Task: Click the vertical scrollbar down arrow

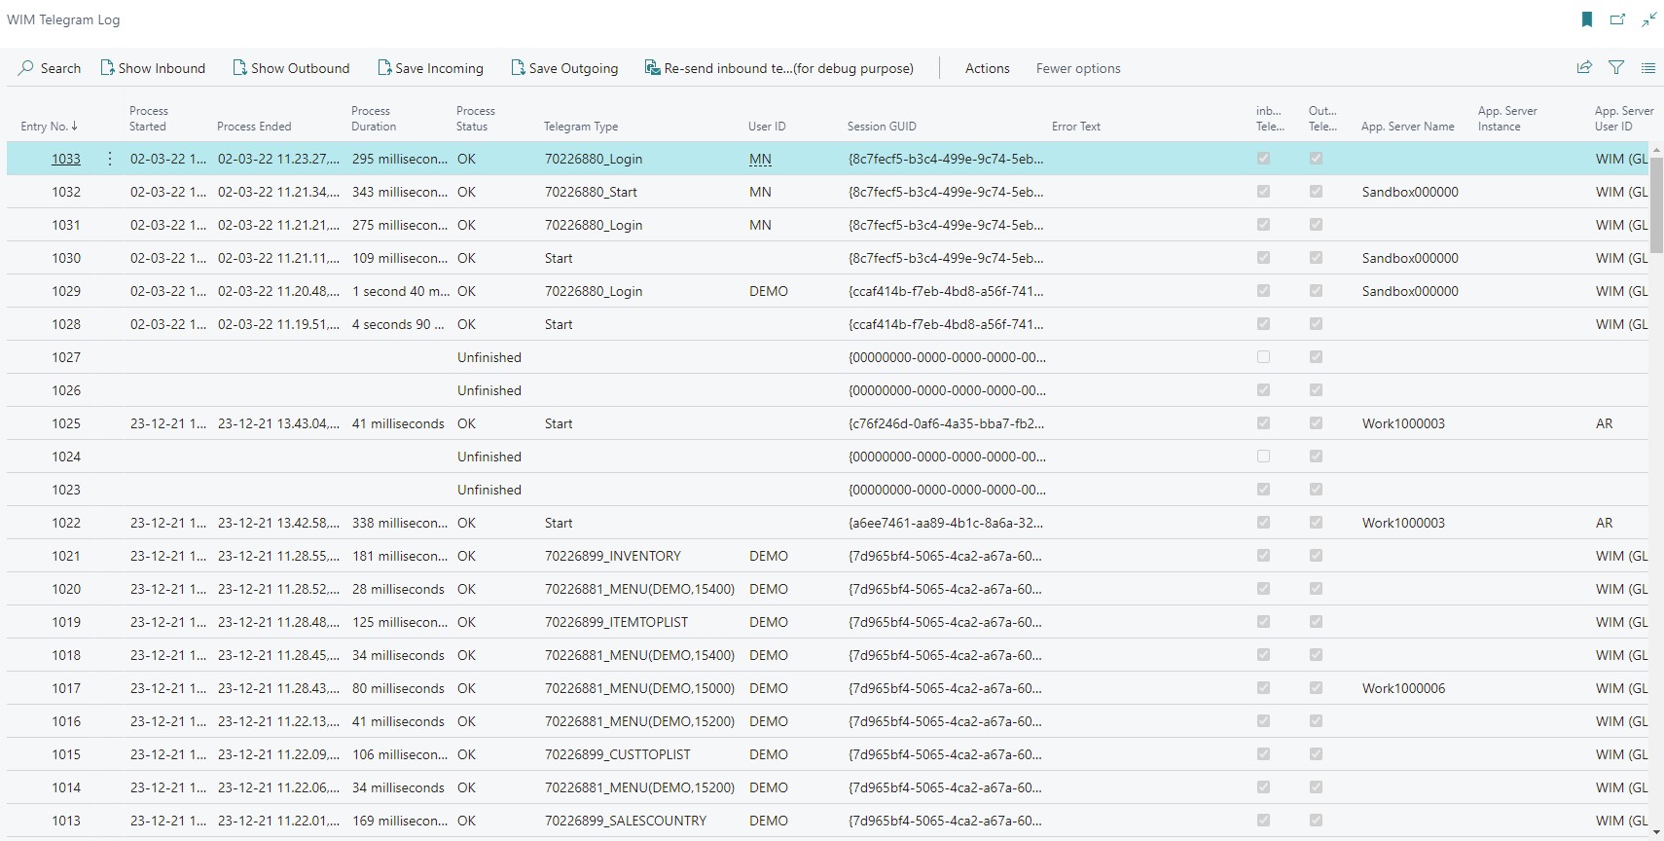Action: point(1656,831)
